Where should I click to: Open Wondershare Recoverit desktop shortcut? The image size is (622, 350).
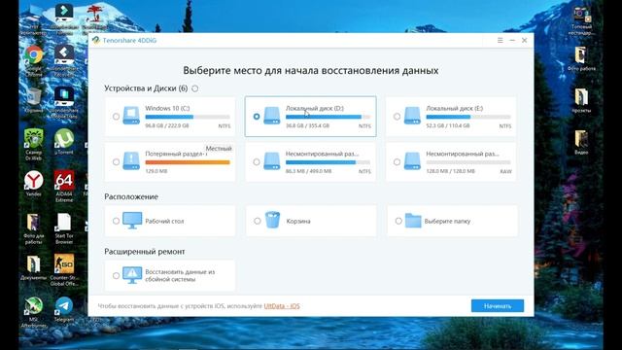click(64, 55)
